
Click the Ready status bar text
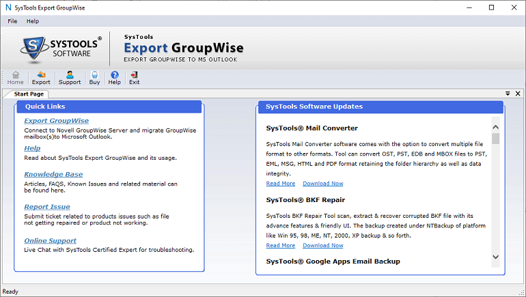10,292
